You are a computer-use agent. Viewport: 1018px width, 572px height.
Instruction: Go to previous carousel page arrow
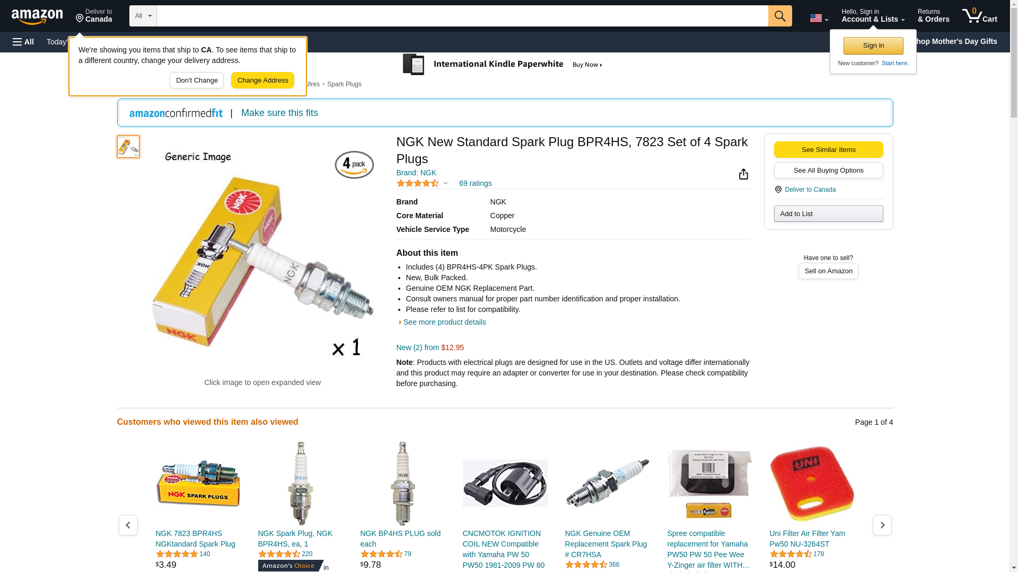tap(128, 525)
